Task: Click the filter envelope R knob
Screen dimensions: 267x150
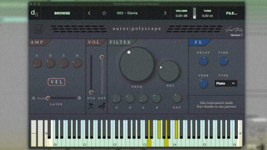Action: tap(157, 98)
